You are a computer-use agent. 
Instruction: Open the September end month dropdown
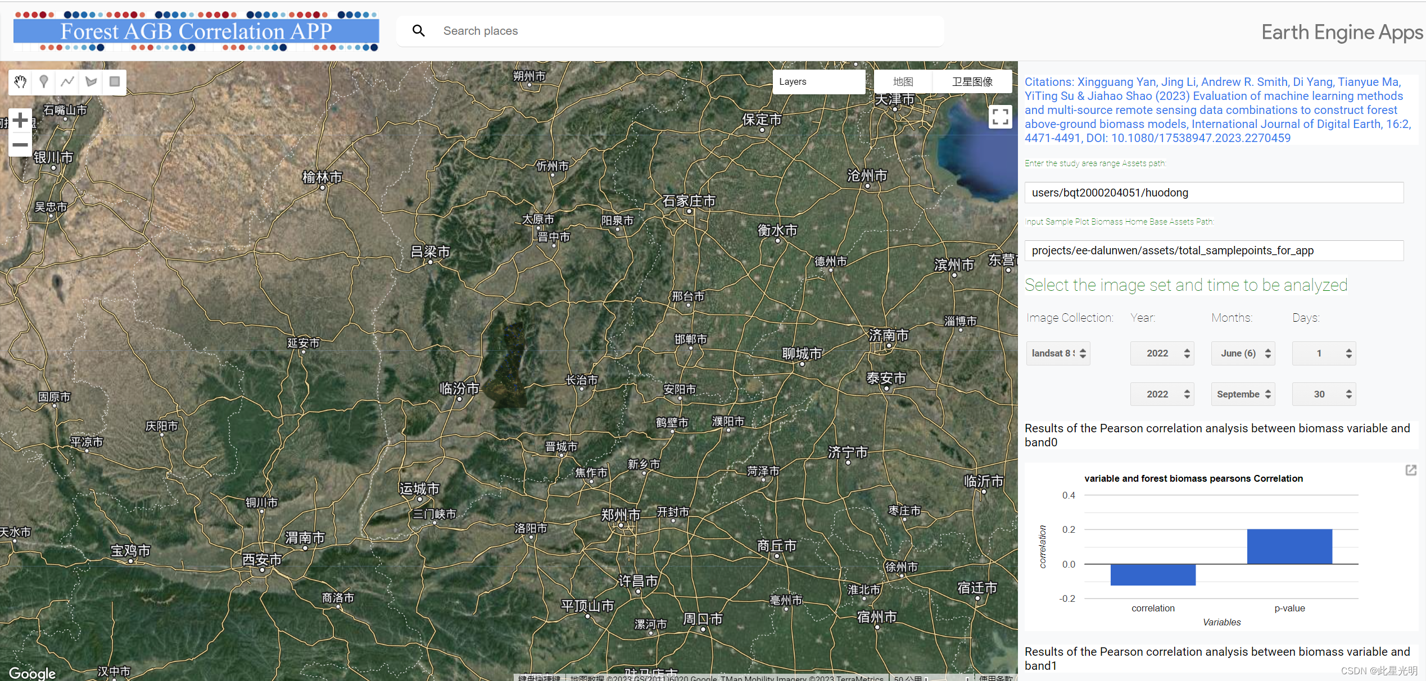tap(1243, 394)
